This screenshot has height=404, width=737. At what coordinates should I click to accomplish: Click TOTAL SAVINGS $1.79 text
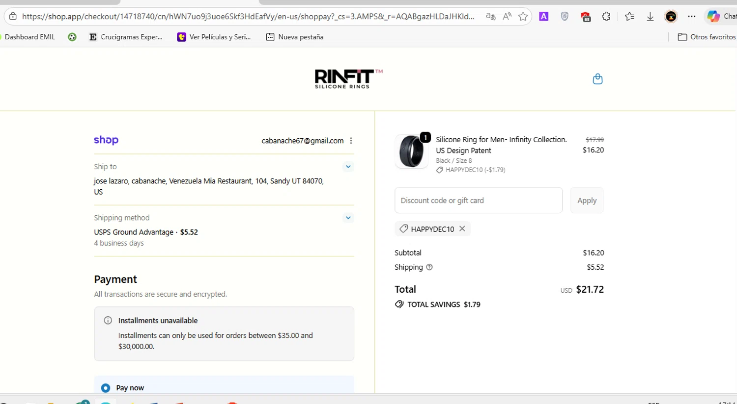click(444, 304)
